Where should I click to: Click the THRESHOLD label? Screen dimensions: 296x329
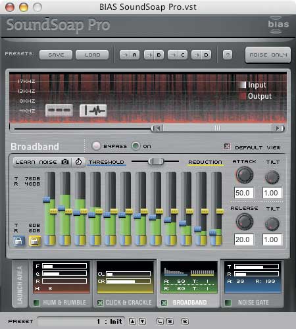(x=107, y=162)
